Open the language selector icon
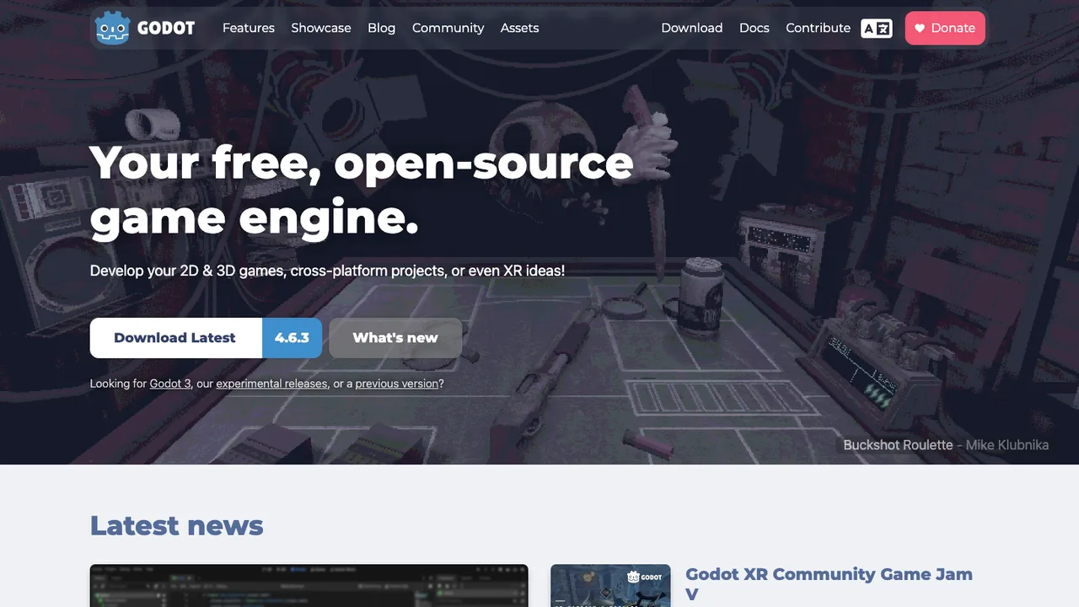This screenshot has width=1079, height=607. (877, 28)
